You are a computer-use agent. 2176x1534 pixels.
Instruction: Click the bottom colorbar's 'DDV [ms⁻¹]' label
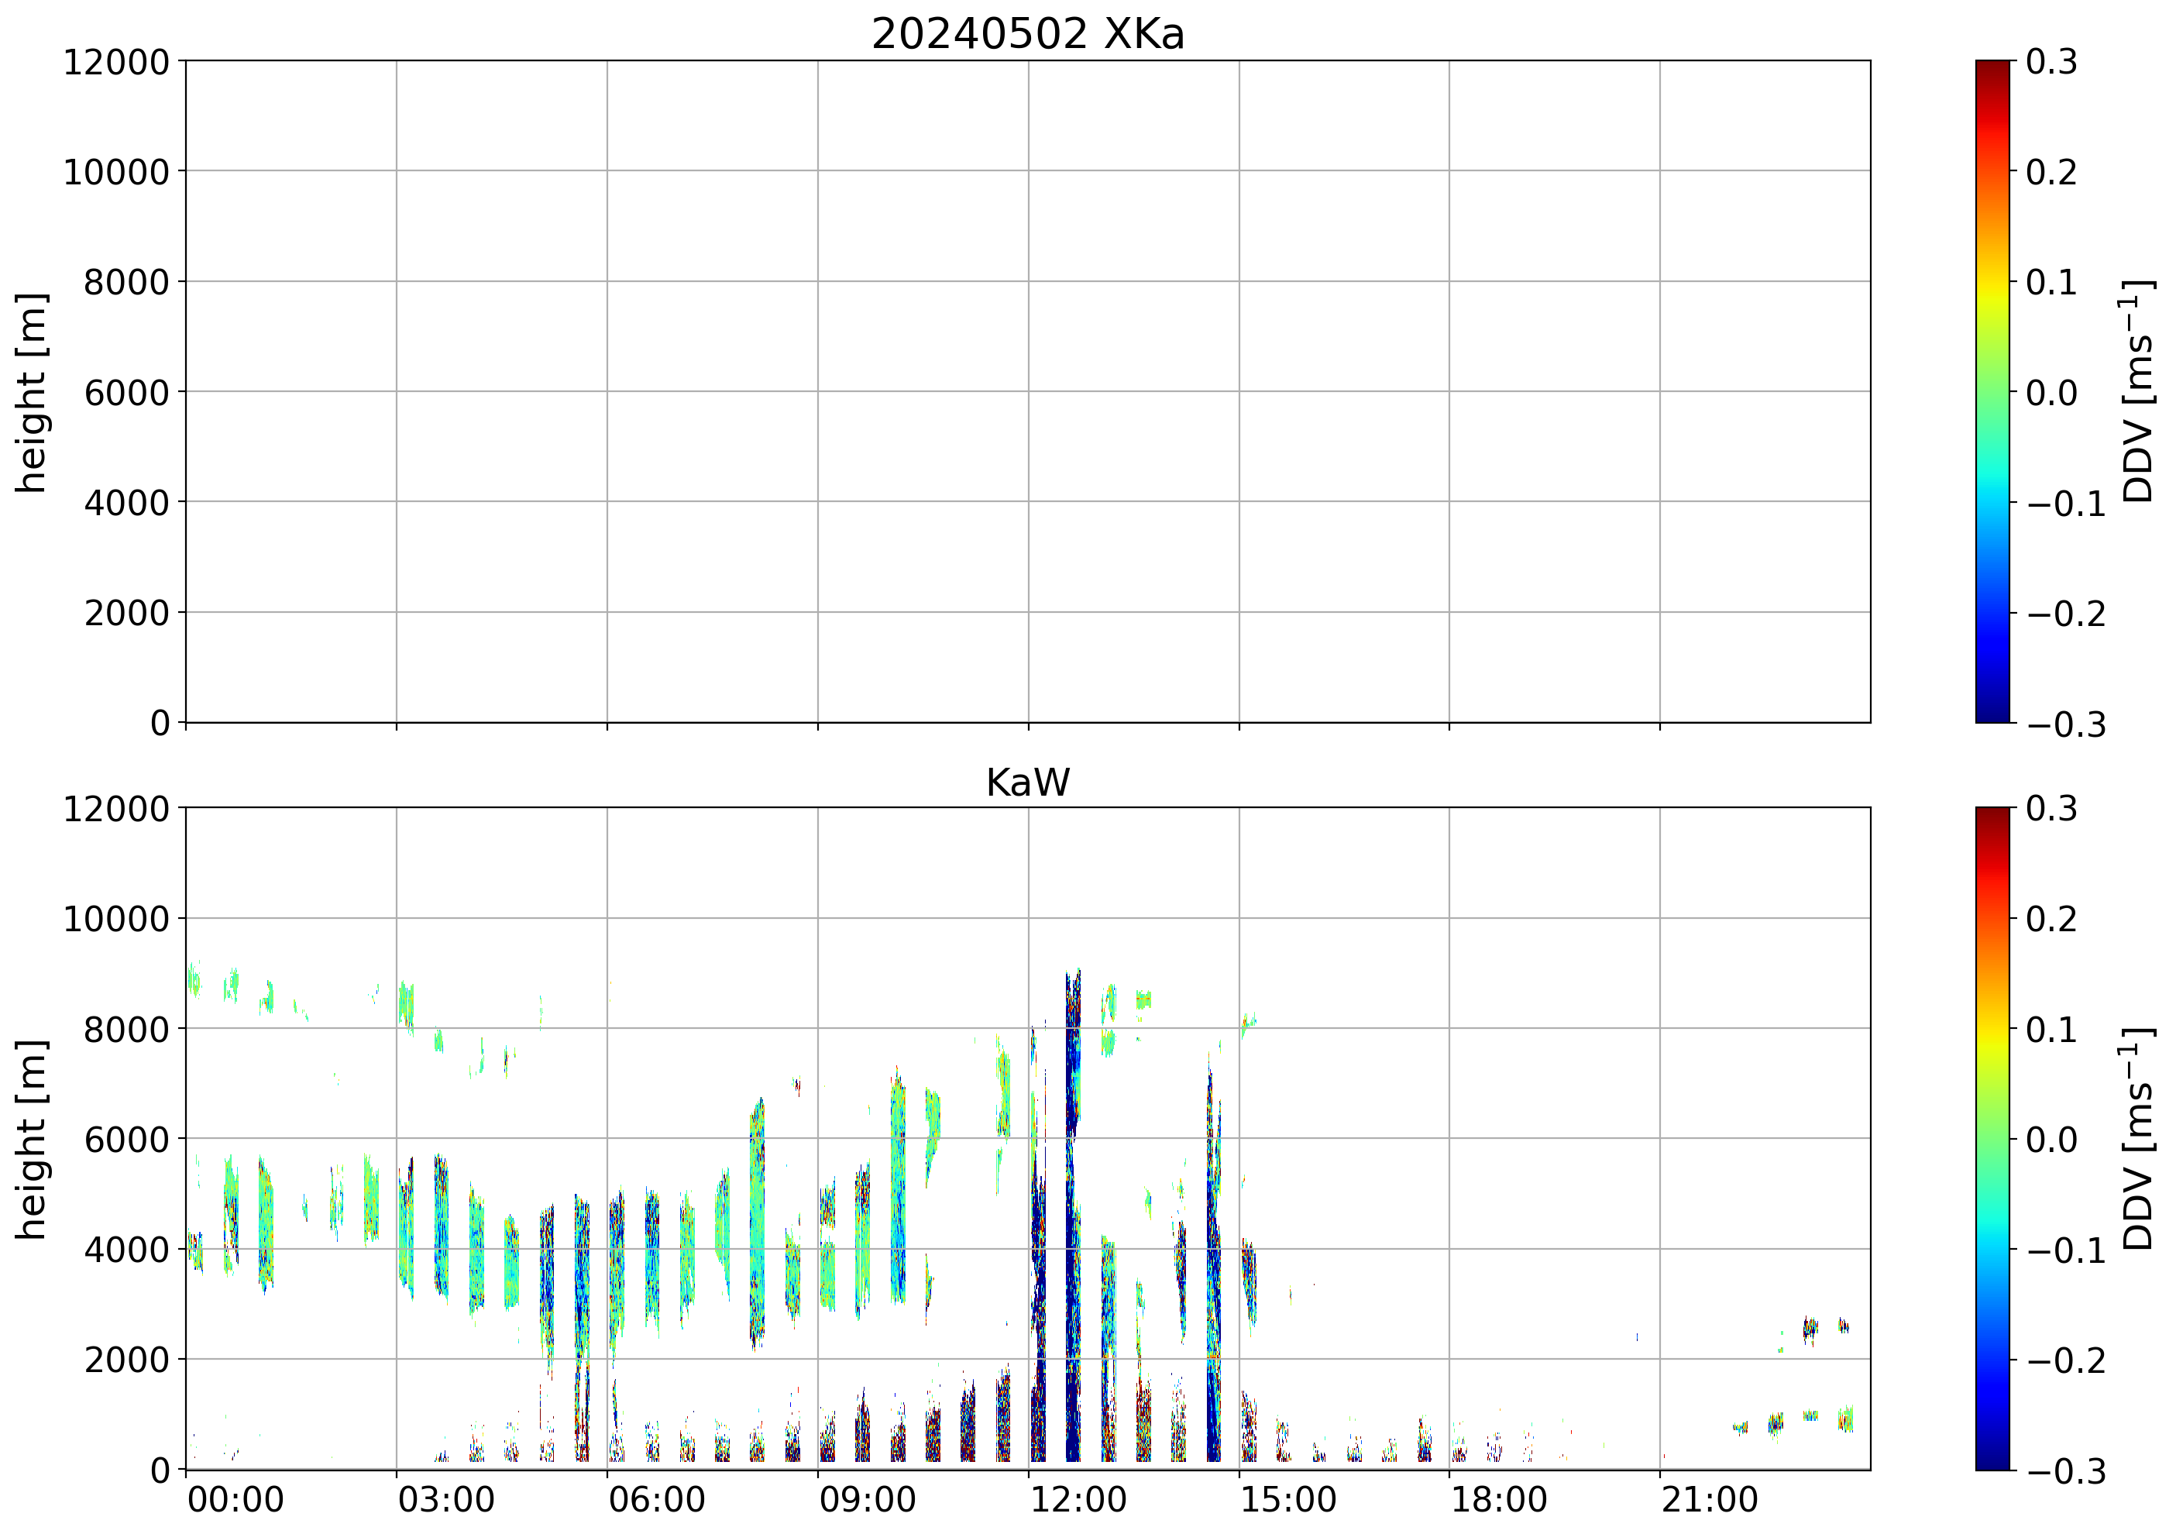[2138, 1139]
